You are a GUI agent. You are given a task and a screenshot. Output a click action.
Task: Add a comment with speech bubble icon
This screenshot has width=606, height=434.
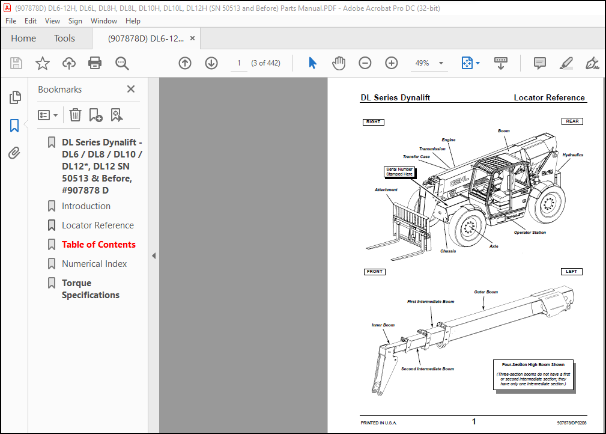539,63
